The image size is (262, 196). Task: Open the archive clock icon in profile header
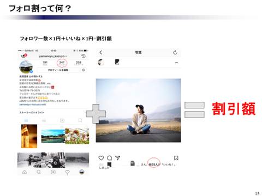click(84, 56)
